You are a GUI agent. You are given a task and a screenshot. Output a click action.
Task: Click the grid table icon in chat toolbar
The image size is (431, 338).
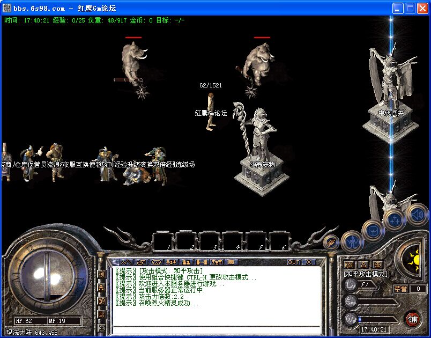pos(231,262)
